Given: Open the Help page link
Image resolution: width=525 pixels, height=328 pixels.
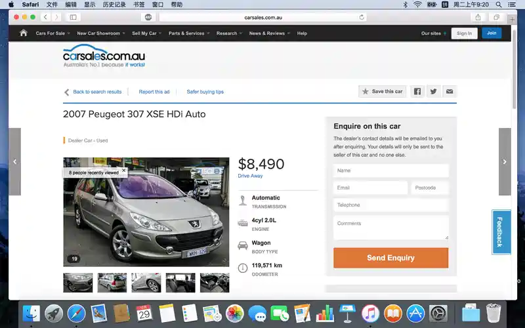Looking at the screenshot, I should click(x=302, y=33).
